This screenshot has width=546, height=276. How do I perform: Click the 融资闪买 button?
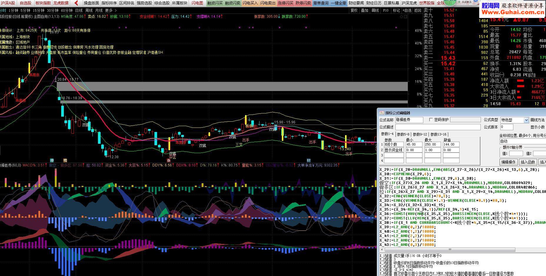point(215,3)
